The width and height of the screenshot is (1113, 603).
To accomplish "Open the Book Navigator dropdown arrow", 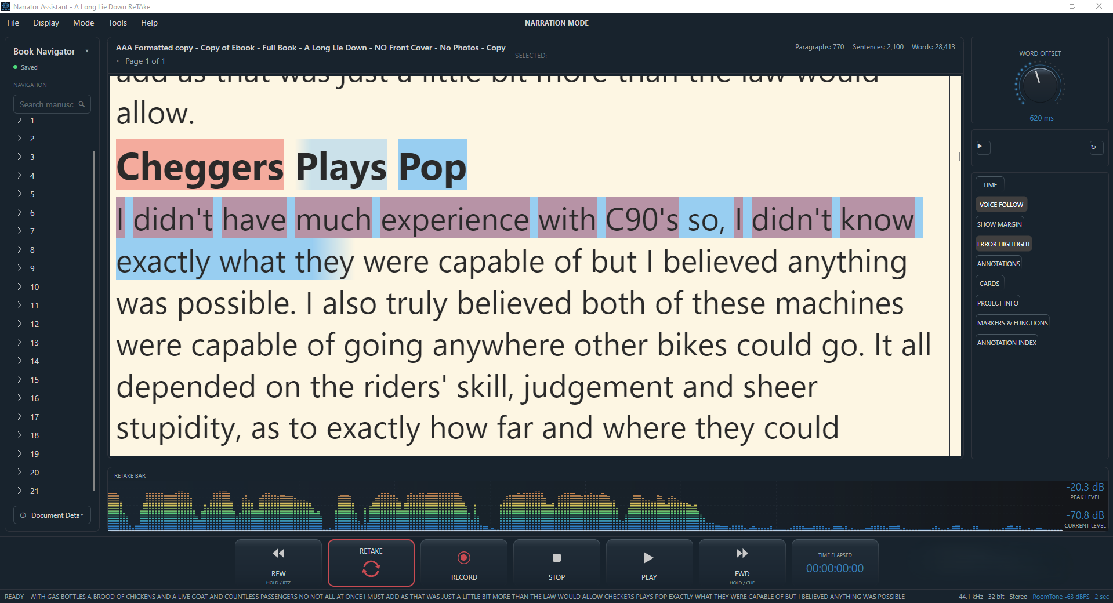I will [87, 51].
